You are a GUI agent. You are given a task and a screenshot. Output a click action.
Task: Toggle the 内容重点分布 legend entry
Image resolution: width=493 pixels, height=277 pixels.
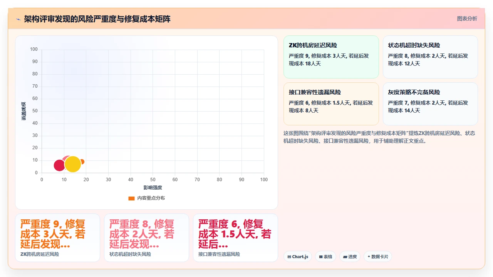coord(146,198)
